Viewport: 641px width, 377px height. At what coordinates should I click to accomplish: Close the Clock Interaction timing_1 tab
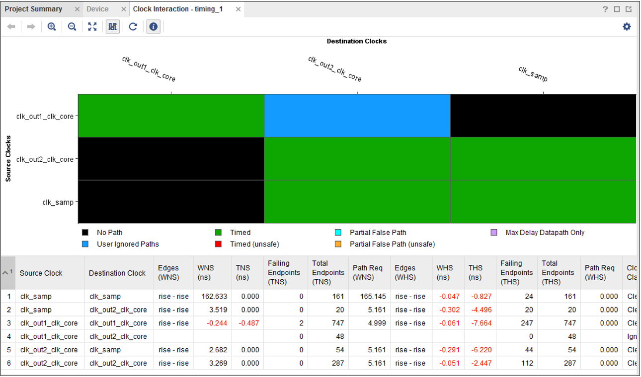pyautogui.click(x=239, y=9)
